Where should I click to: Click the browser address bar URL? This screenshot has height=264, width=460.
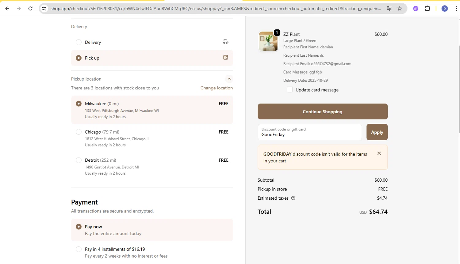click(216, 9)
